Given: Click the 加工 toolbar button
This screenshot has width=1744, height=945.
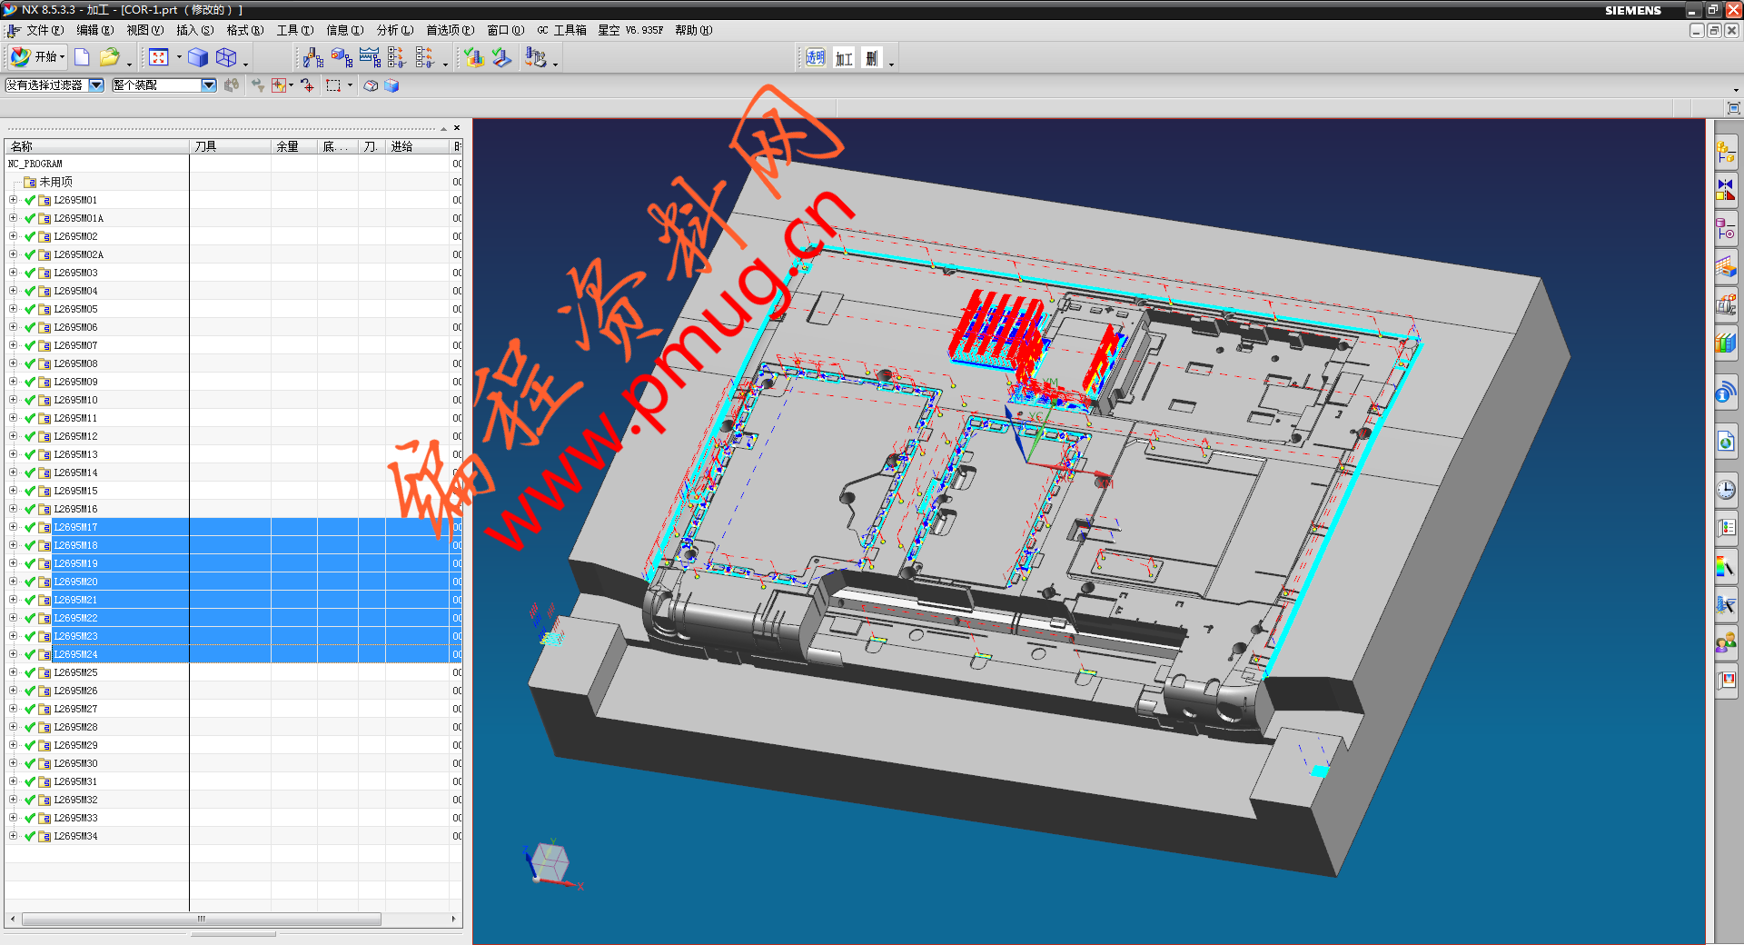Looking at the screenshot, I should (x=844, y=57).
